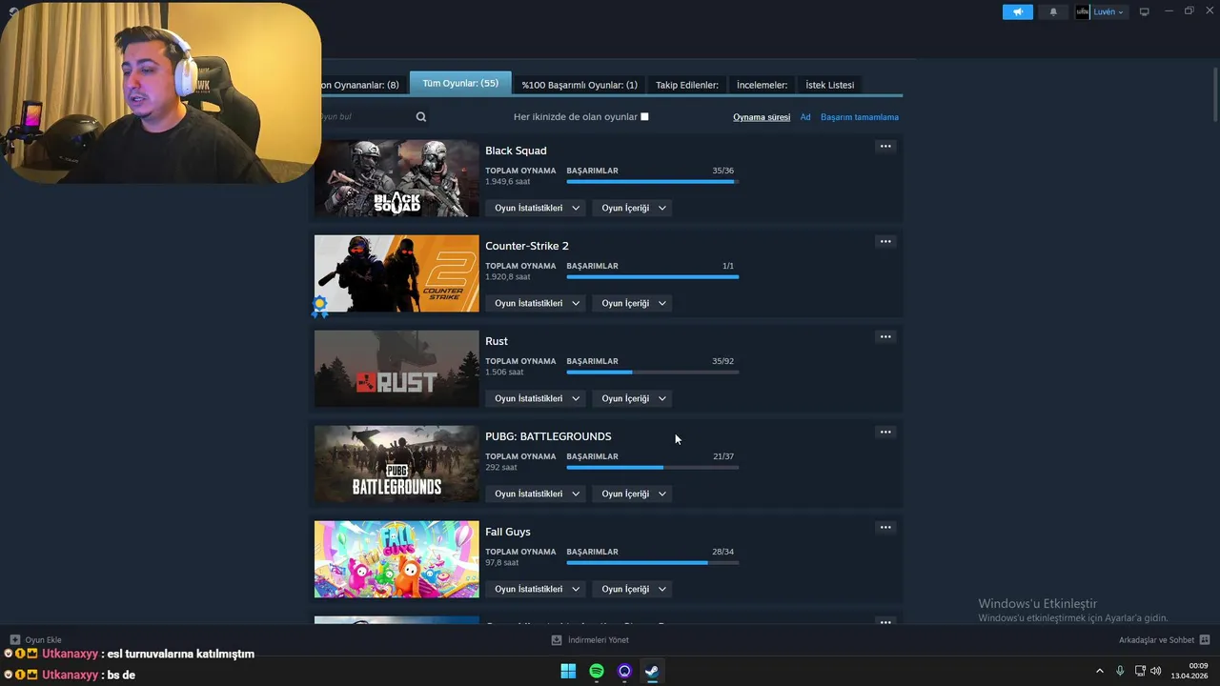1220x686 pixels.
Task: Open the Windows Start menu
Action: pos(568,671)
